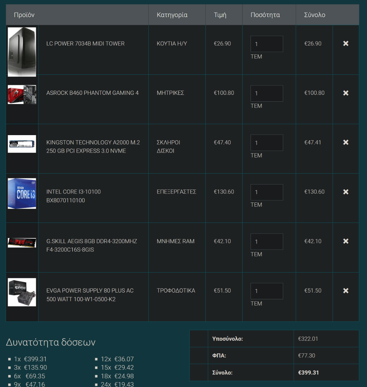Select the €322.01 subtotal value
The width and height of the screenshot is (367, 387).
[308, 339]
